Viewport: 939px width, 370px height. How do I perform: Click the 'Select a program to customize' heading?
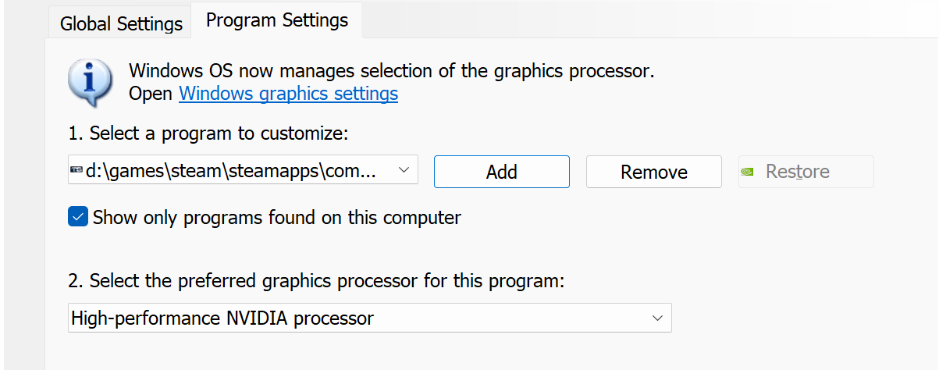click(x=208, y=133)
